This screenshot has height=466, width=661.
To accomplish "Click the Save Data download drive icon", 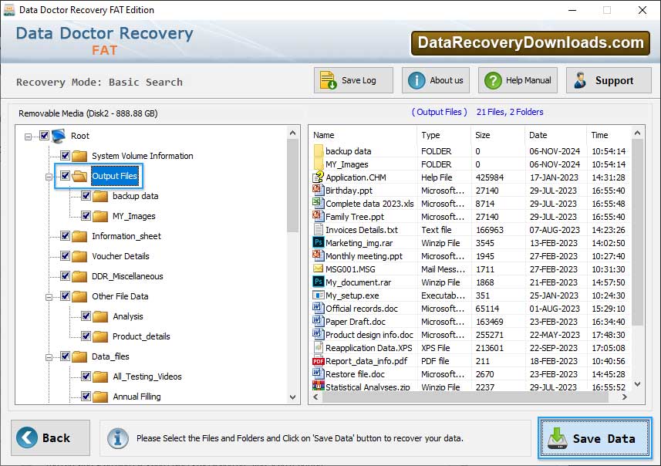I will pos(558,438).
